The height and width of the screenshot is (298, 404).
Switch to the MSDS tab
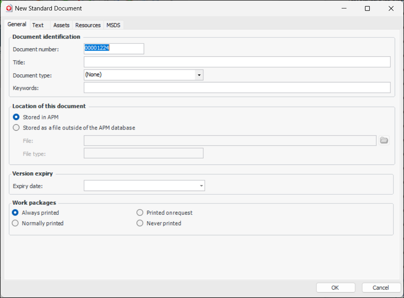(113, 25)
